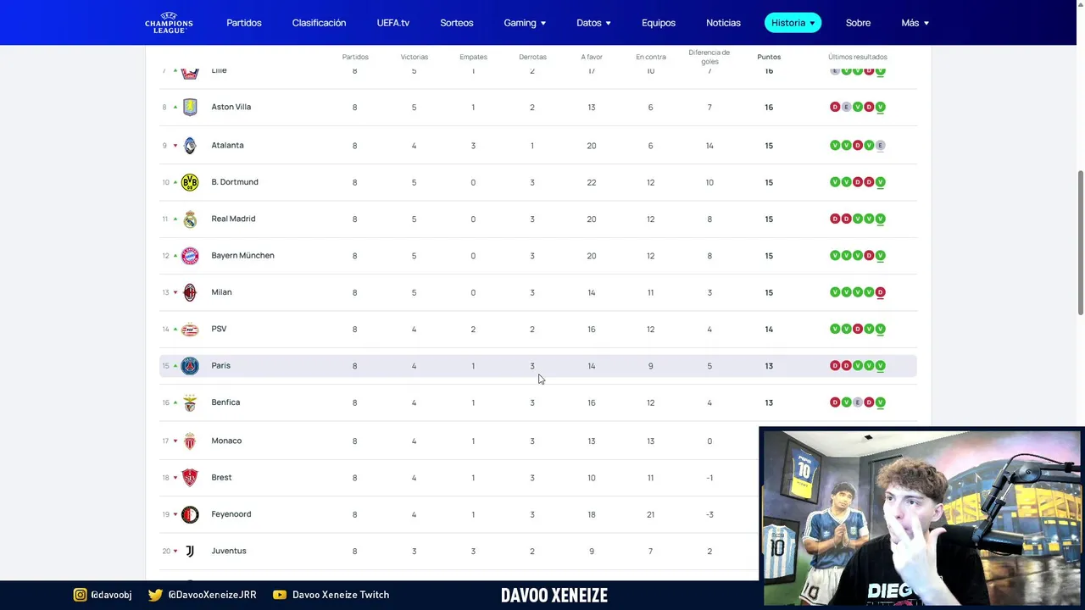Click the Brest club crest
This screenshot has height=610, width=1085.
[x=190, y=478]
